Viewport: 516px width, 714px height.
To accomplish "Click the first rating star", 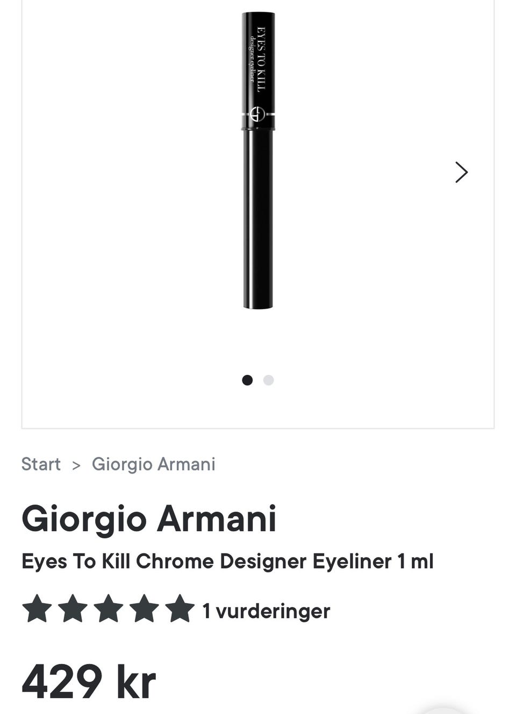I will [x=37, y=609].
